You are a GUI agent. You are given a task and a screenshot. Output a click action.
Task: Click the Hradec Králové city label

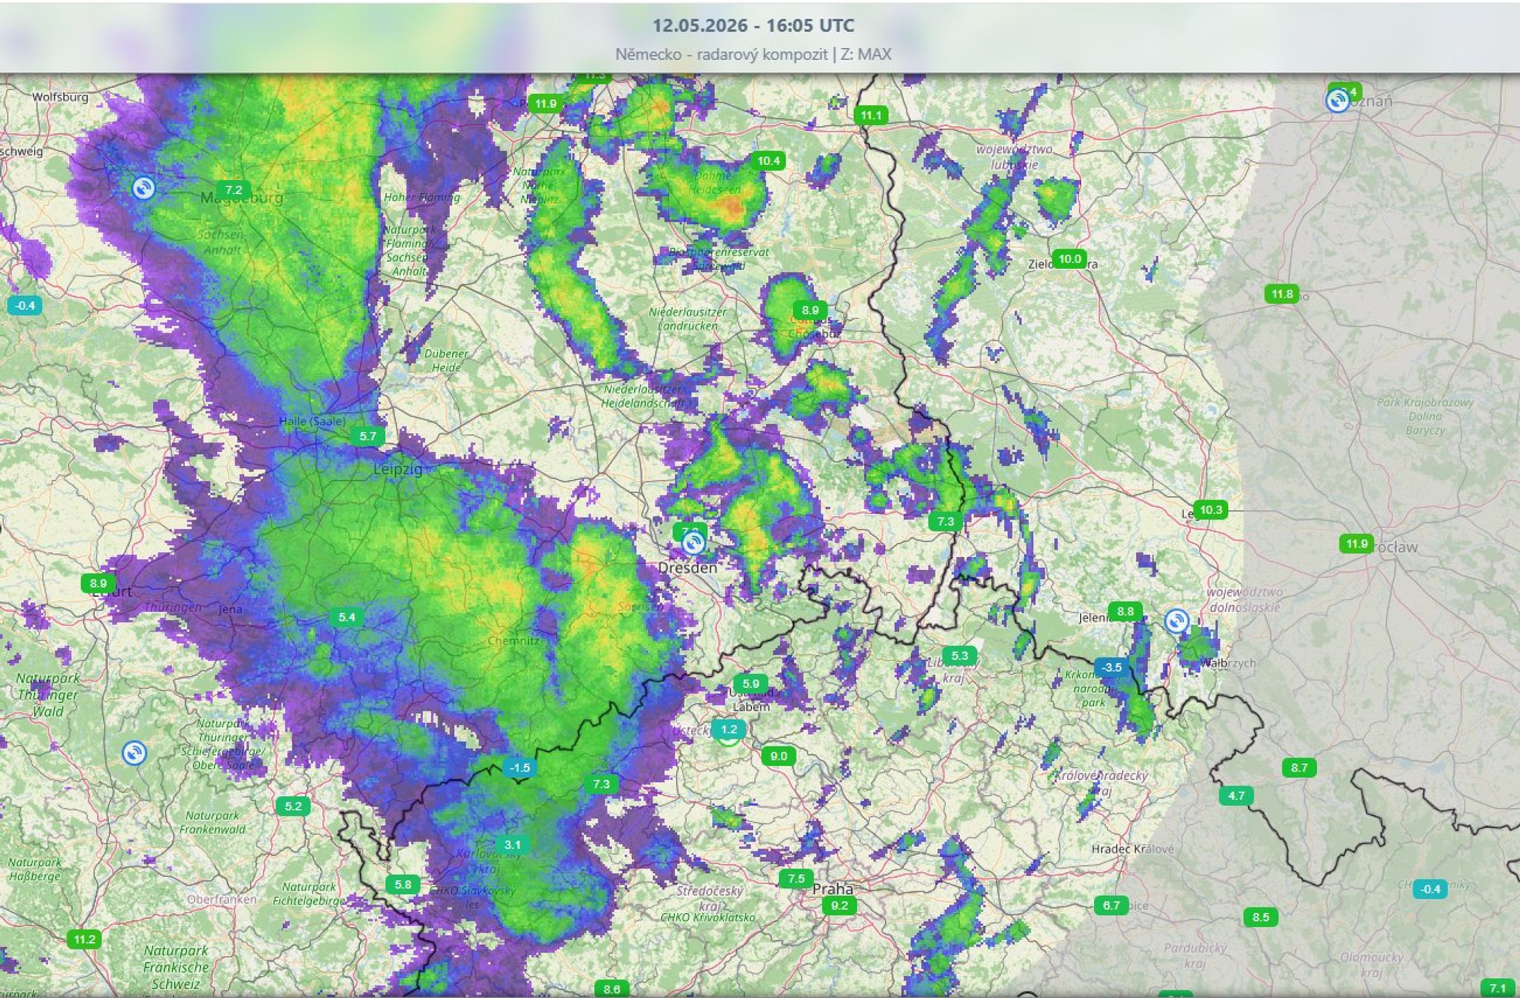pos(1132,849)
